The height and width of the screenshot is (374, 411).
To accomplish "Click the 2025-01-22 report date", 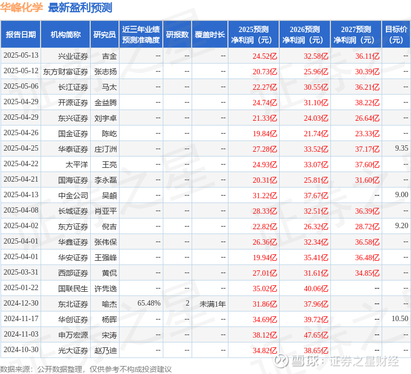I will pos(21,287).
